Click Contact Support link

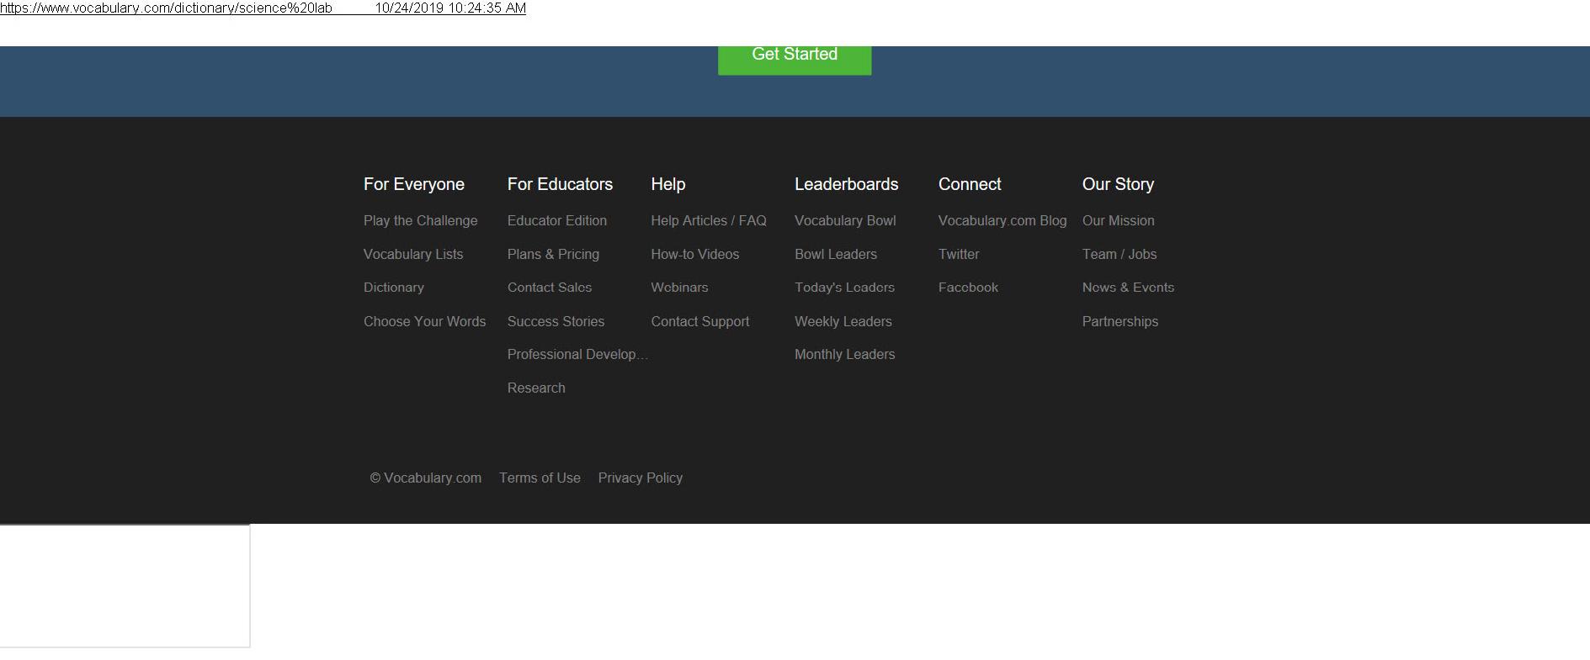point(699,321)
